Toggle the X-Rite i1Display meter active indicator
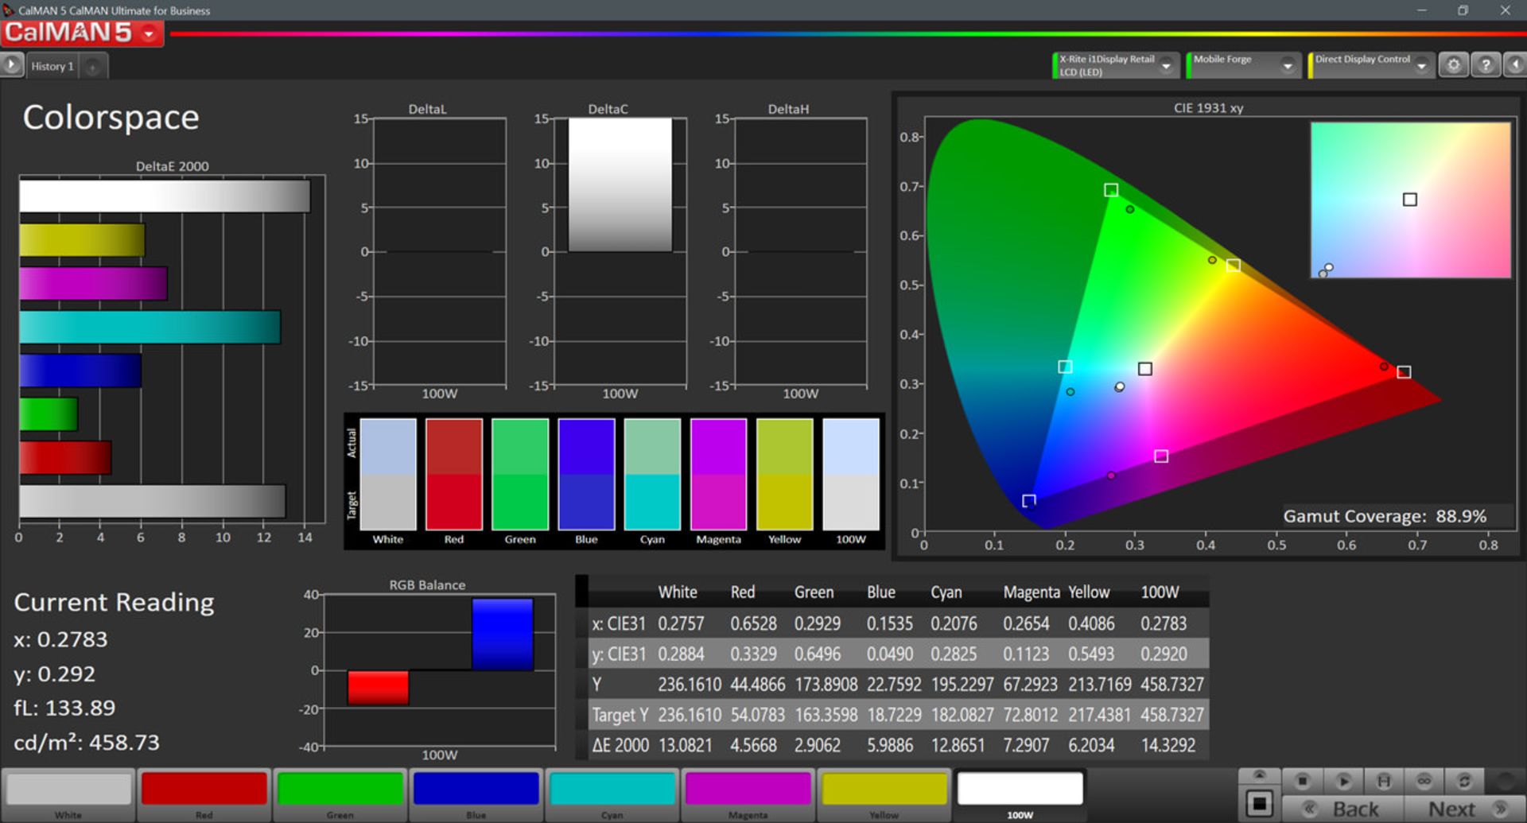The height and width of the screenshot is (823, 1527). click(x=1055, y=64)
